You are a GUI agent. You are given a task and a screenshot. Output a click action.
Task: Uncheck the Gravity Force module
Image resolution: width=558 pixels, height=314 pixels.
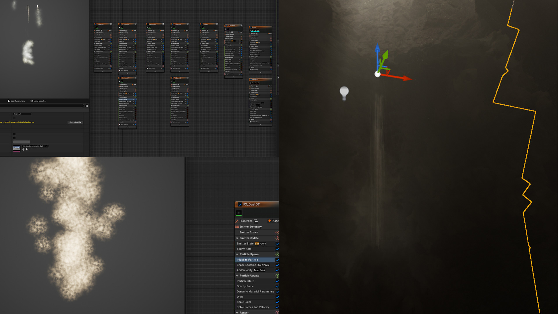coord(277,286)
